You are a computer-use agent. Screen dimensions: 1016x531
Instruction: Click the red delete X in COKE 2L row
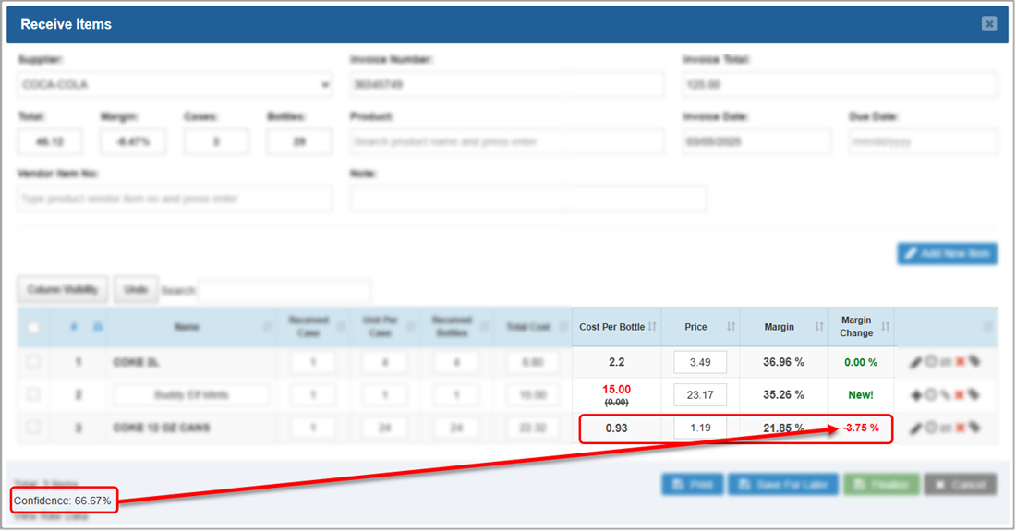click(961, 362)
